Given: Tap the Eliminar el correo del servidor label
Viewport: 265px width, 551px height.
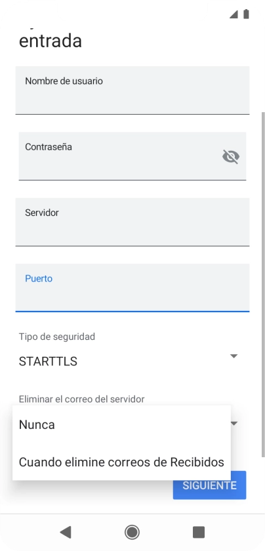Looking at the screenshot, I should coord(81,399).
